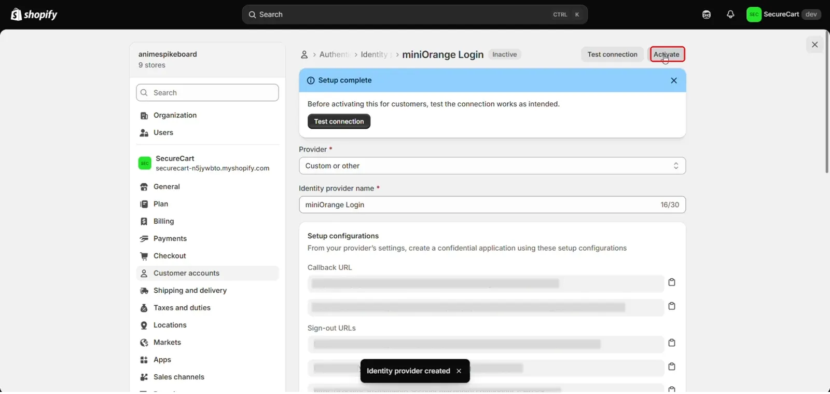Go to Authentication breadcrumb
Viewport: 830px width, 394px height.
pos(334,55)
